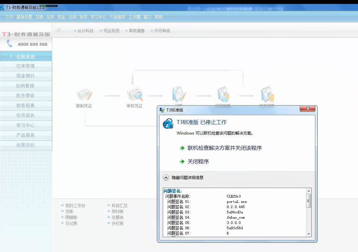Click the 8.2.0.445 version value
Image resolution: width=358 pixels, height=252 pixels.
tap(236, 207)
